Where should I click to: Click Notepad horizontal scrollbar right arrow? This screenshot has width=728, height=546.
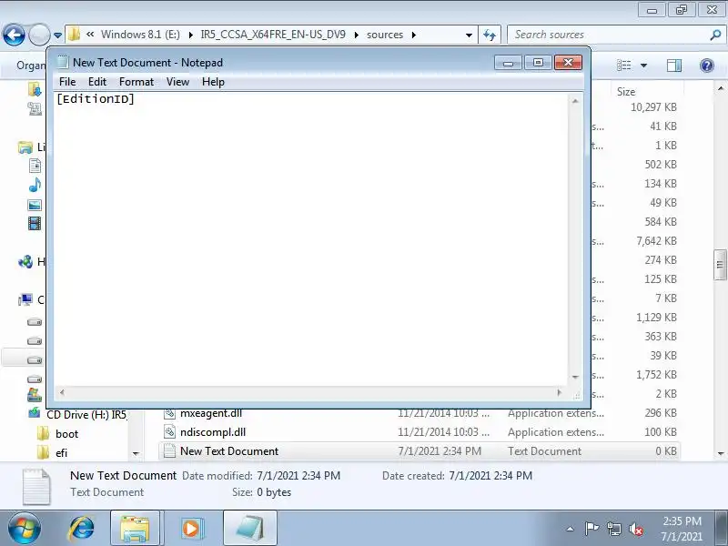pos(560,392)
